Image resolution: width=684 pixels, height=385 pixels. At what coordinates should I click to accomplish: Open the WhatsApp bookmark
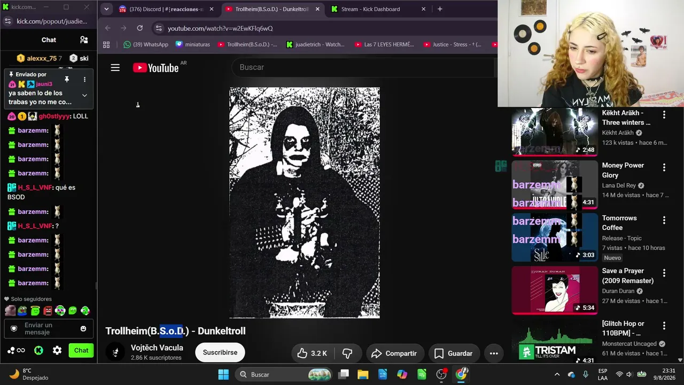coord(146,44)
